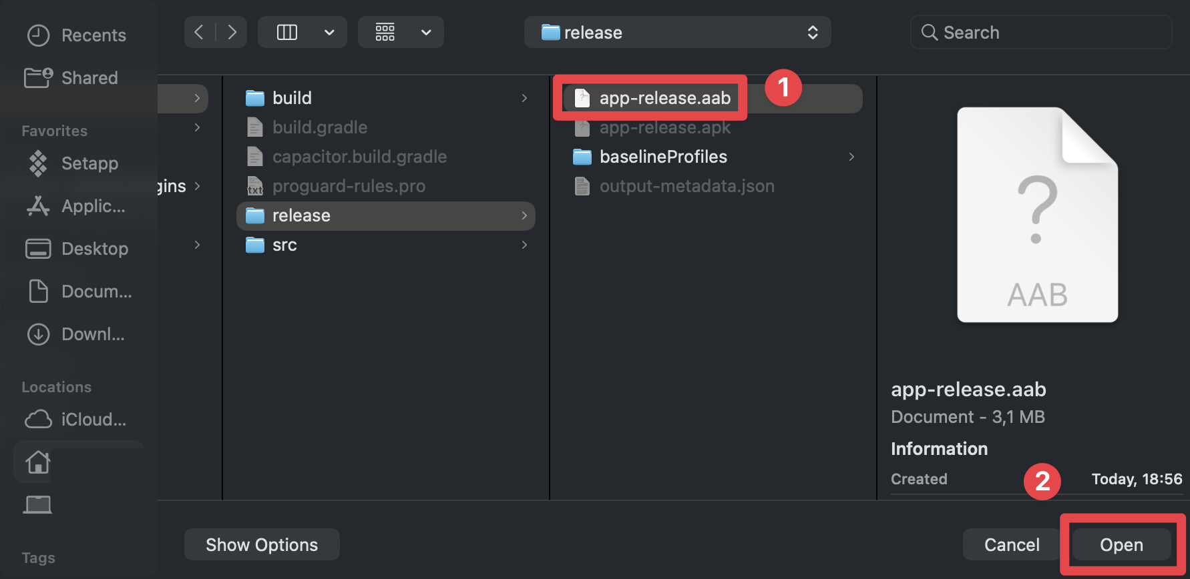1190x579 pixels.
Task: Go to the Applications folder in the sidebar
Action: 76,206
